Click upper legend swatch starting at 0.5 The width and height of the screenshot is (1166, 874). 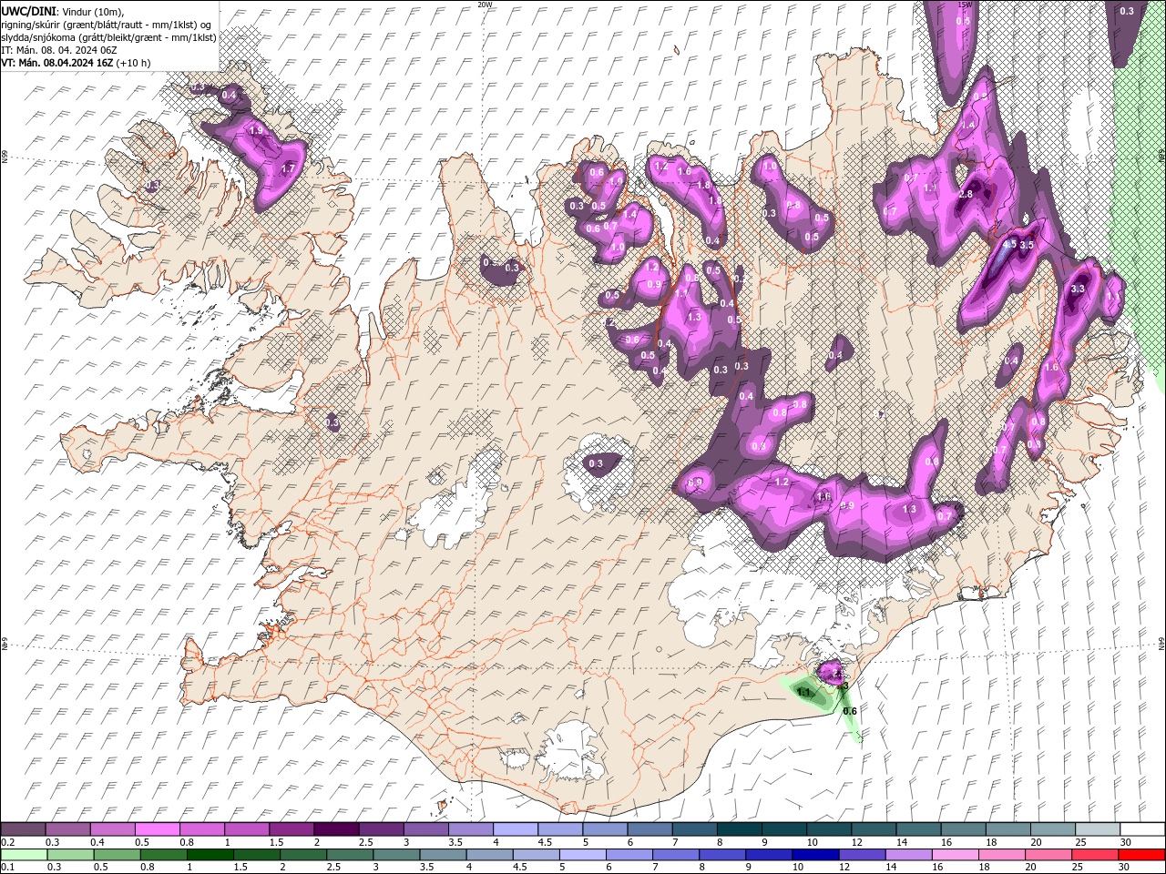(x=158, y=829)
